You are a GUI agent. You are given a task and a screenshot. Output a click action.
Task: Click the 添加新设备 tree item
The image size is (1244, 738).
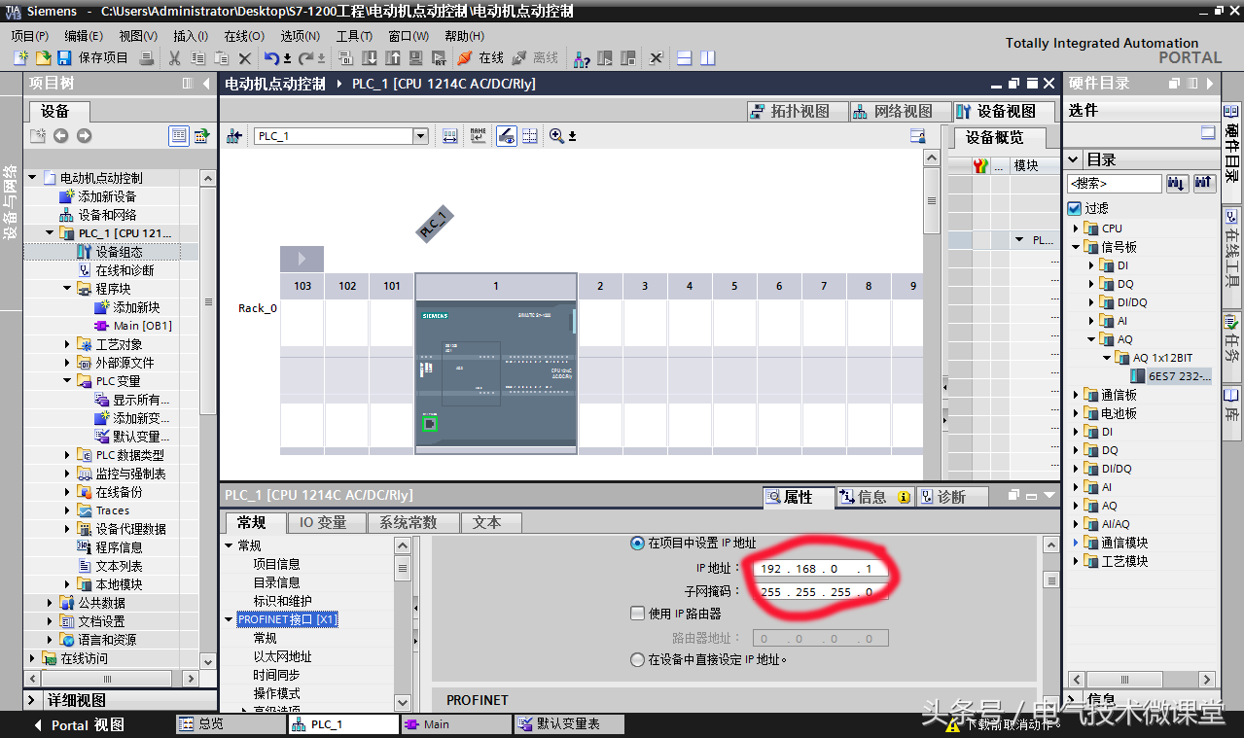click(107, 196)
